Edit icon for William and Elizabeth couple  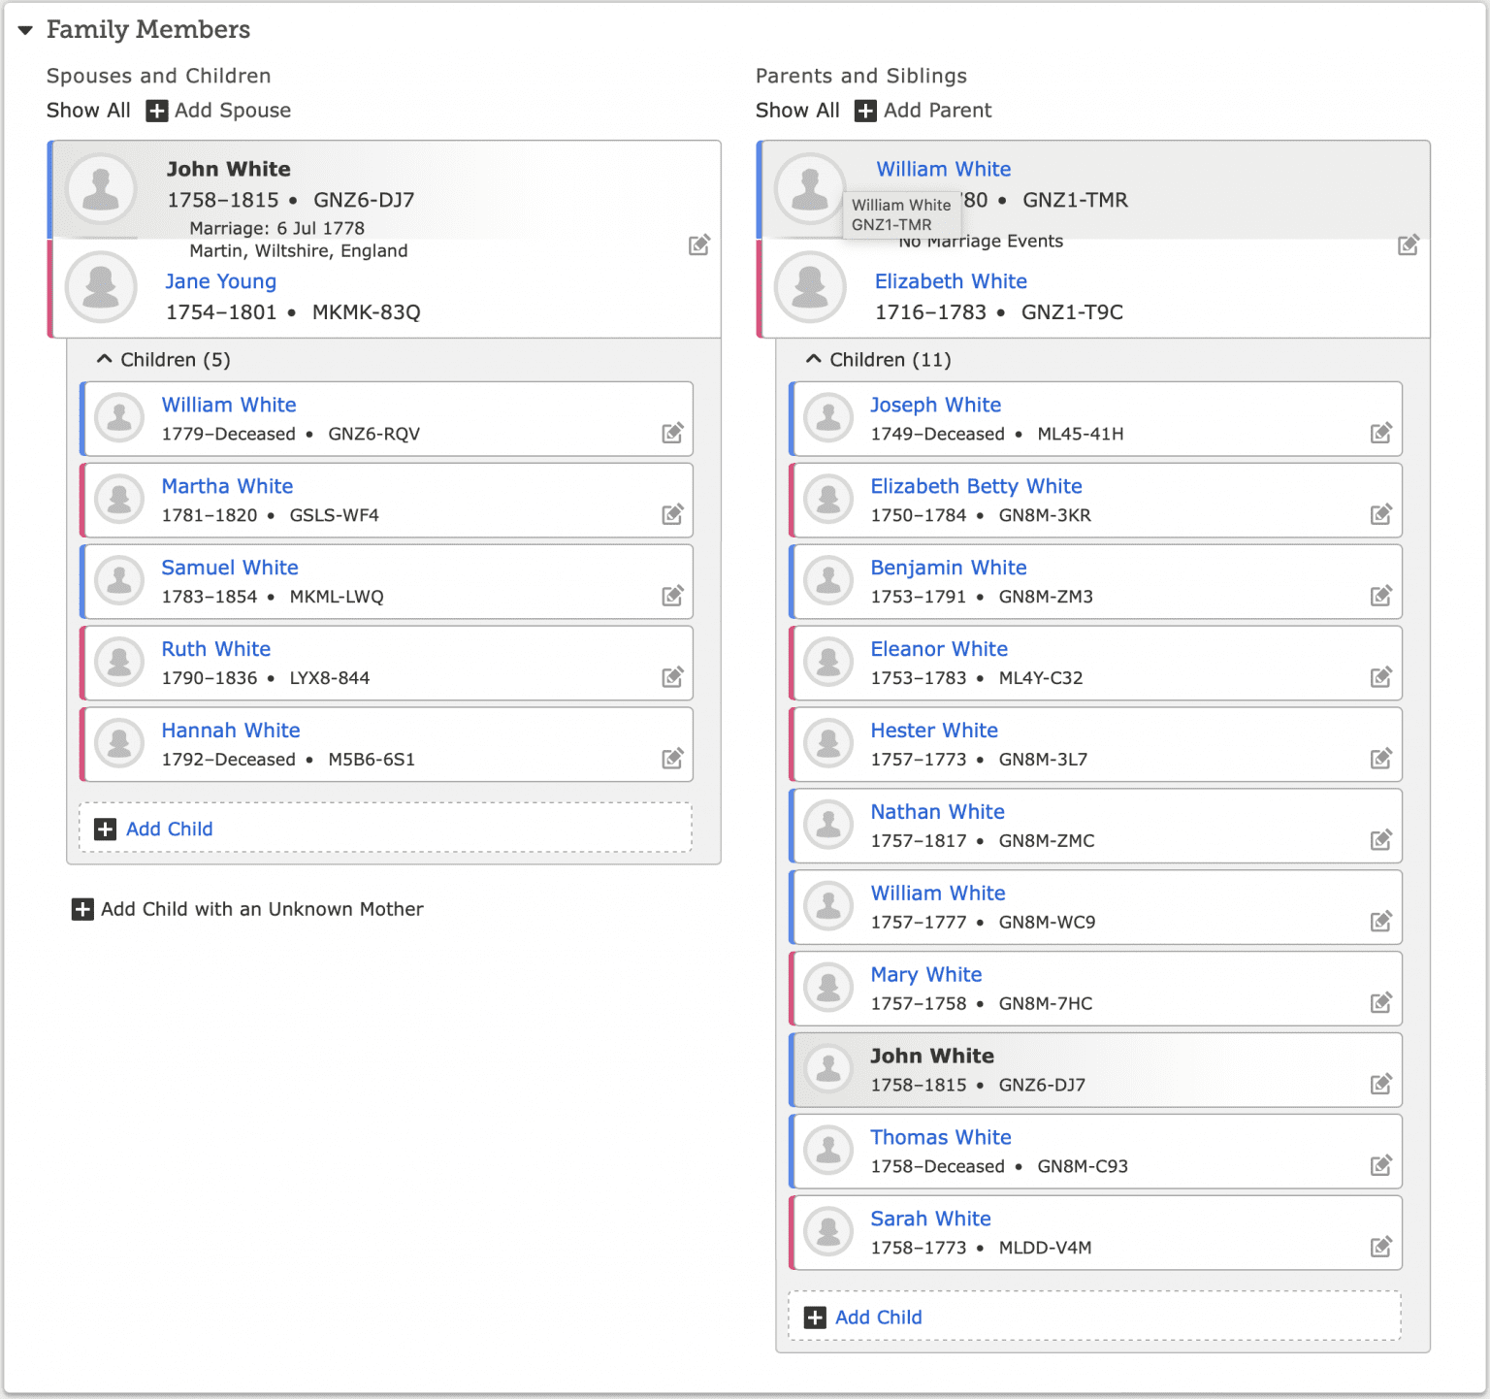point(1409,244)
